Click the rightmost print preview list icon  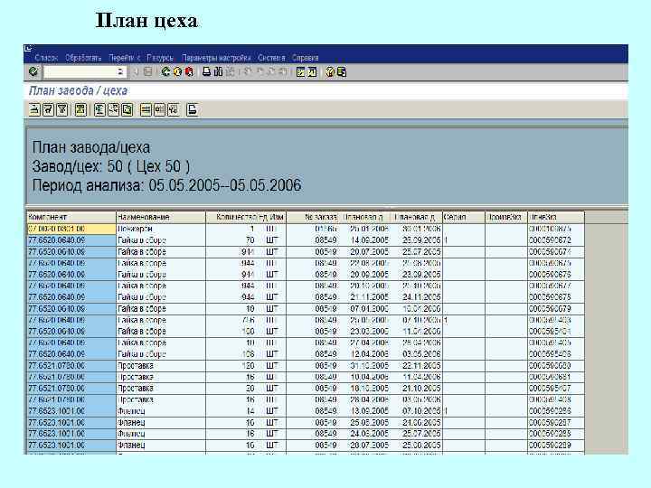(192, 109)
